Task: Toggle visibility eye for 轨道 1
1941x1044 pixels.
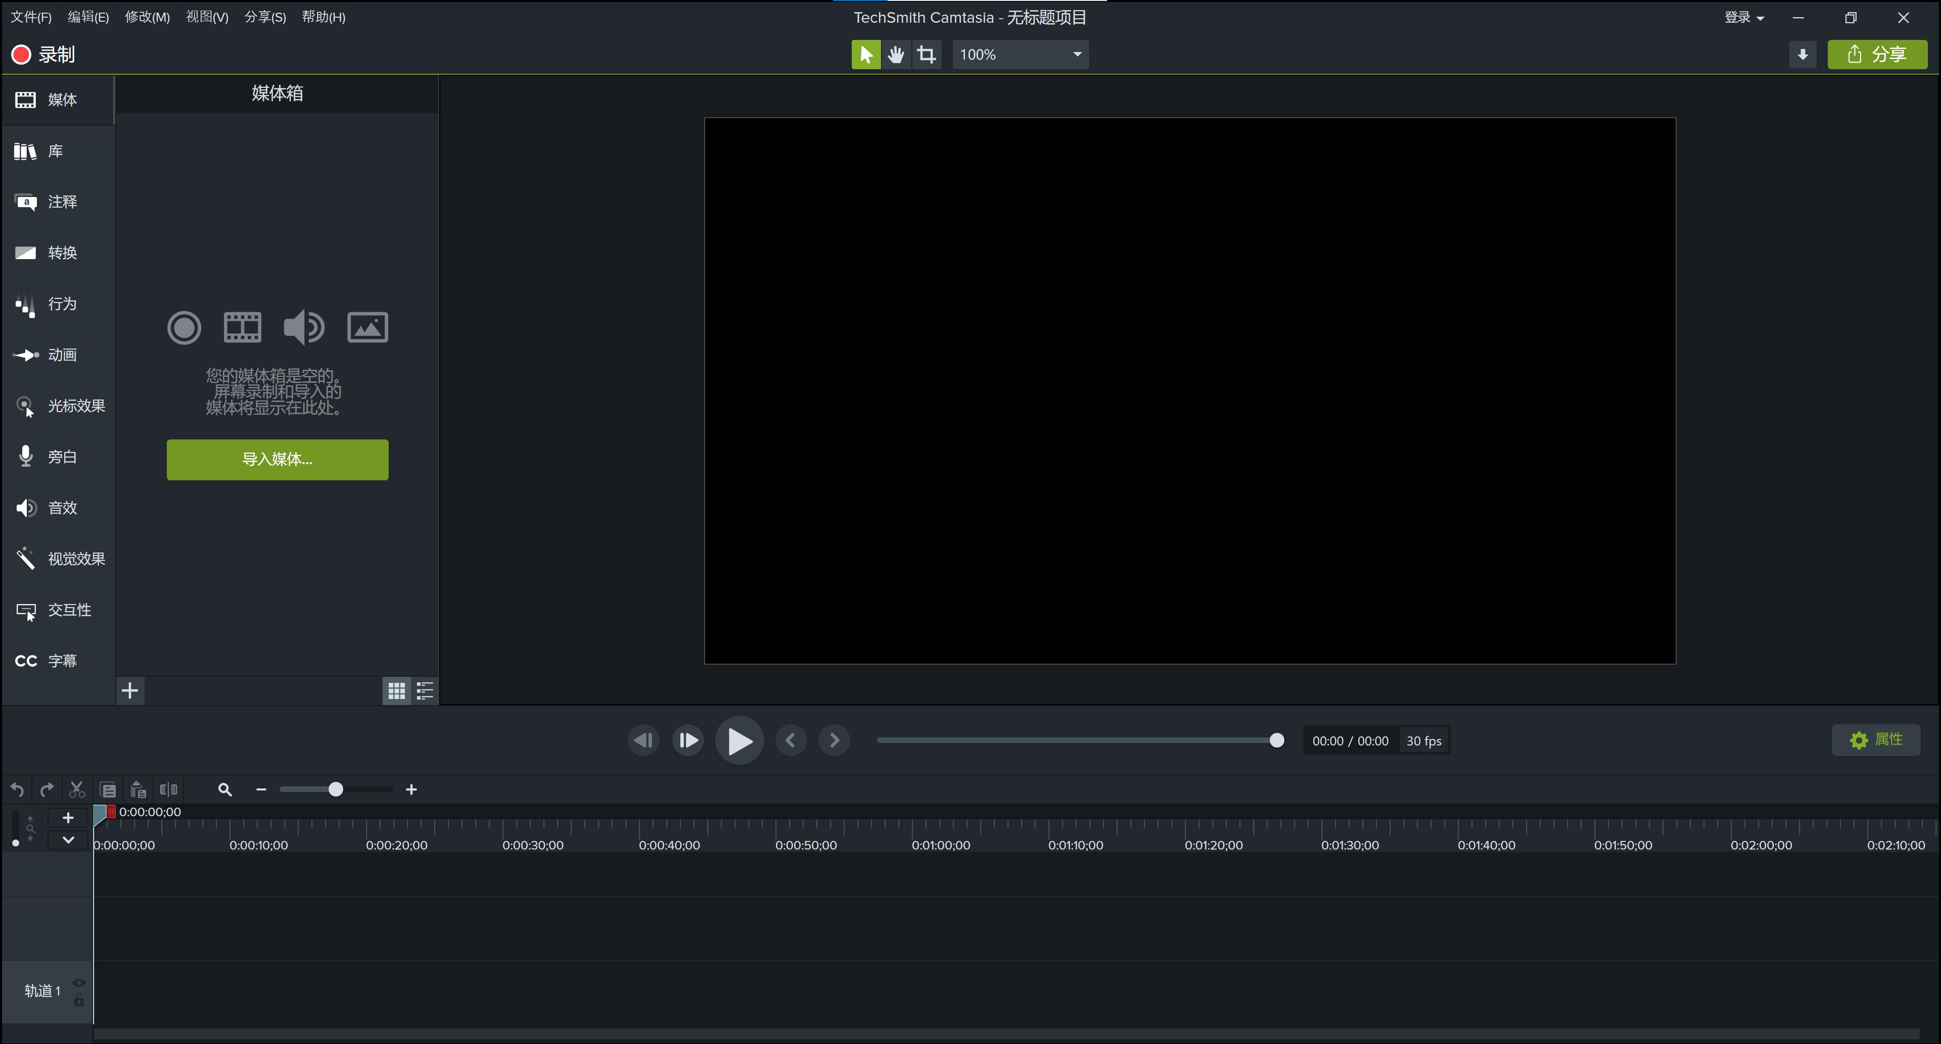Action: [78, 983]
